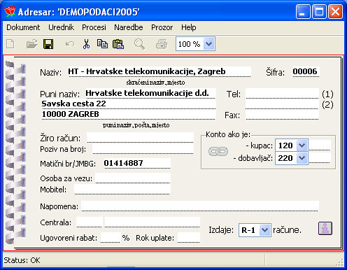
Task: Open the Naredbe menu
Action: pos(129,27)
